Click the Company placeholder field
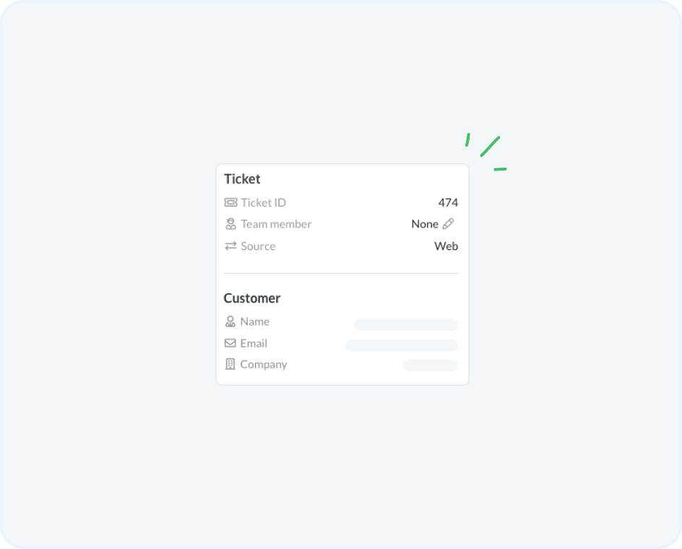Screen dimensions: 682x549 [x=431, y=366]
